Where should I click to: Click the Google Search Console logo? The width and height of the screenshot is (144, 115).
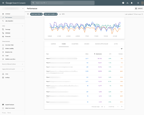(15, 3)
